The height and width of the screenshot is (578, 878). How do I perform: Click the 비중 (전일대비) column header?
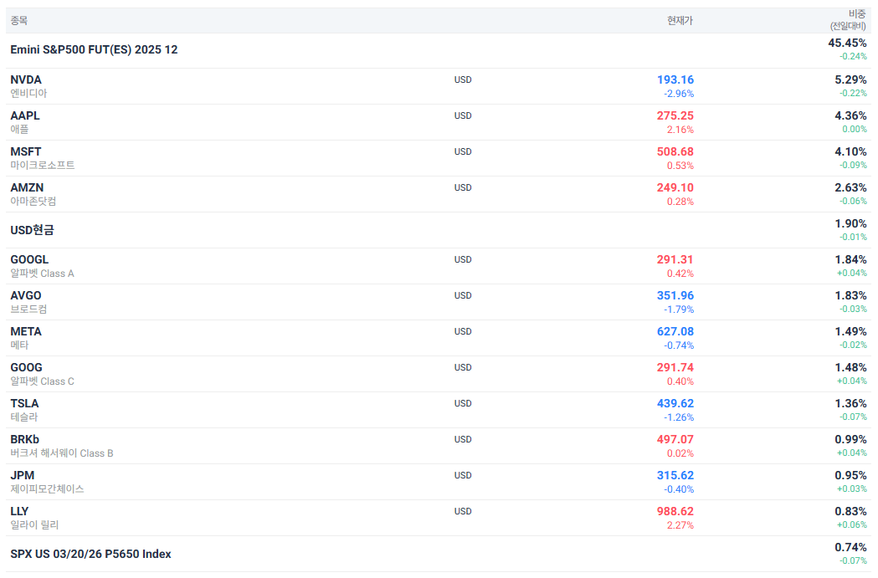click(849, 19)
